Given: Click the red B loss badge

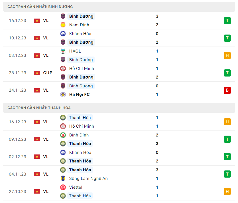Looking at the screenshot, I should click(x=227, y=90).
